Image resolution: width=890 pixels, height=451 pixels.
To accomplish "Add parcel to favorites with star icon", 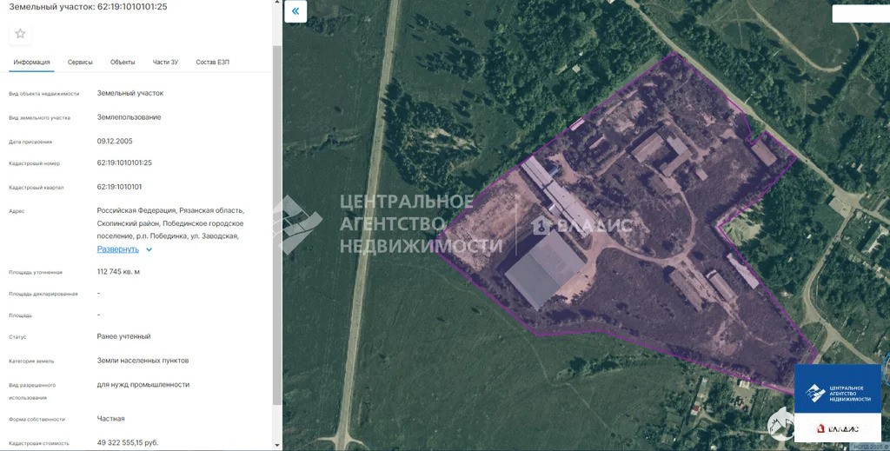I will click(20, 34).
